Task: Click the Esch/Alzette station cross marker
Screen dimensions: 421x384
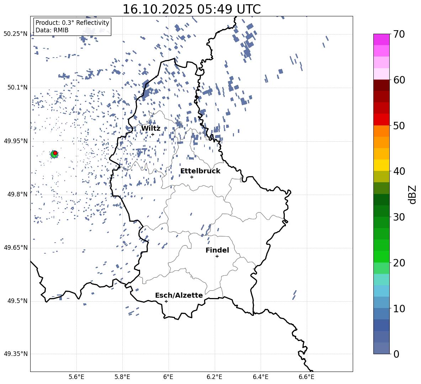Action: [166, 301]
